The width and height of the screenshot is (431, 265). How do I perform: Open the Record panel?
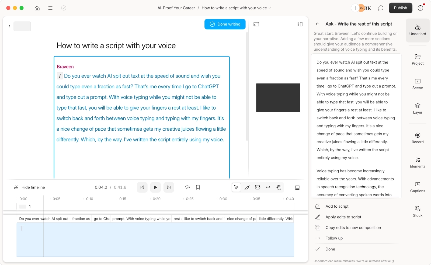coord(417,138)
